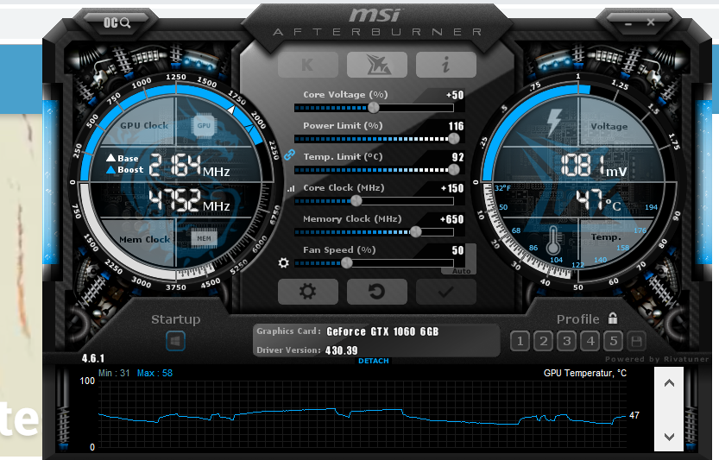Click the 47 °C temperature readout
Screen dimensions: 719x460
598,200
